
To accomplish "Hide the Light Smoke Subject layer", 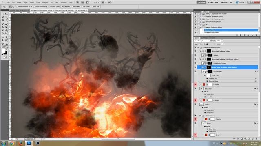I will point(195,63).
